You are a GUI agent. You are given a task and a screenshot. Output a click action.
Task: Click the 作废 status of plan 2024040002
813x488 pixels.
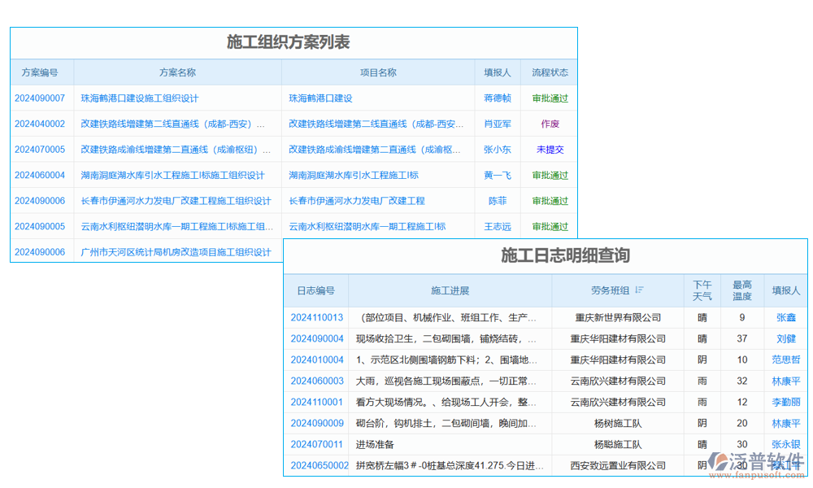[550, 123]
